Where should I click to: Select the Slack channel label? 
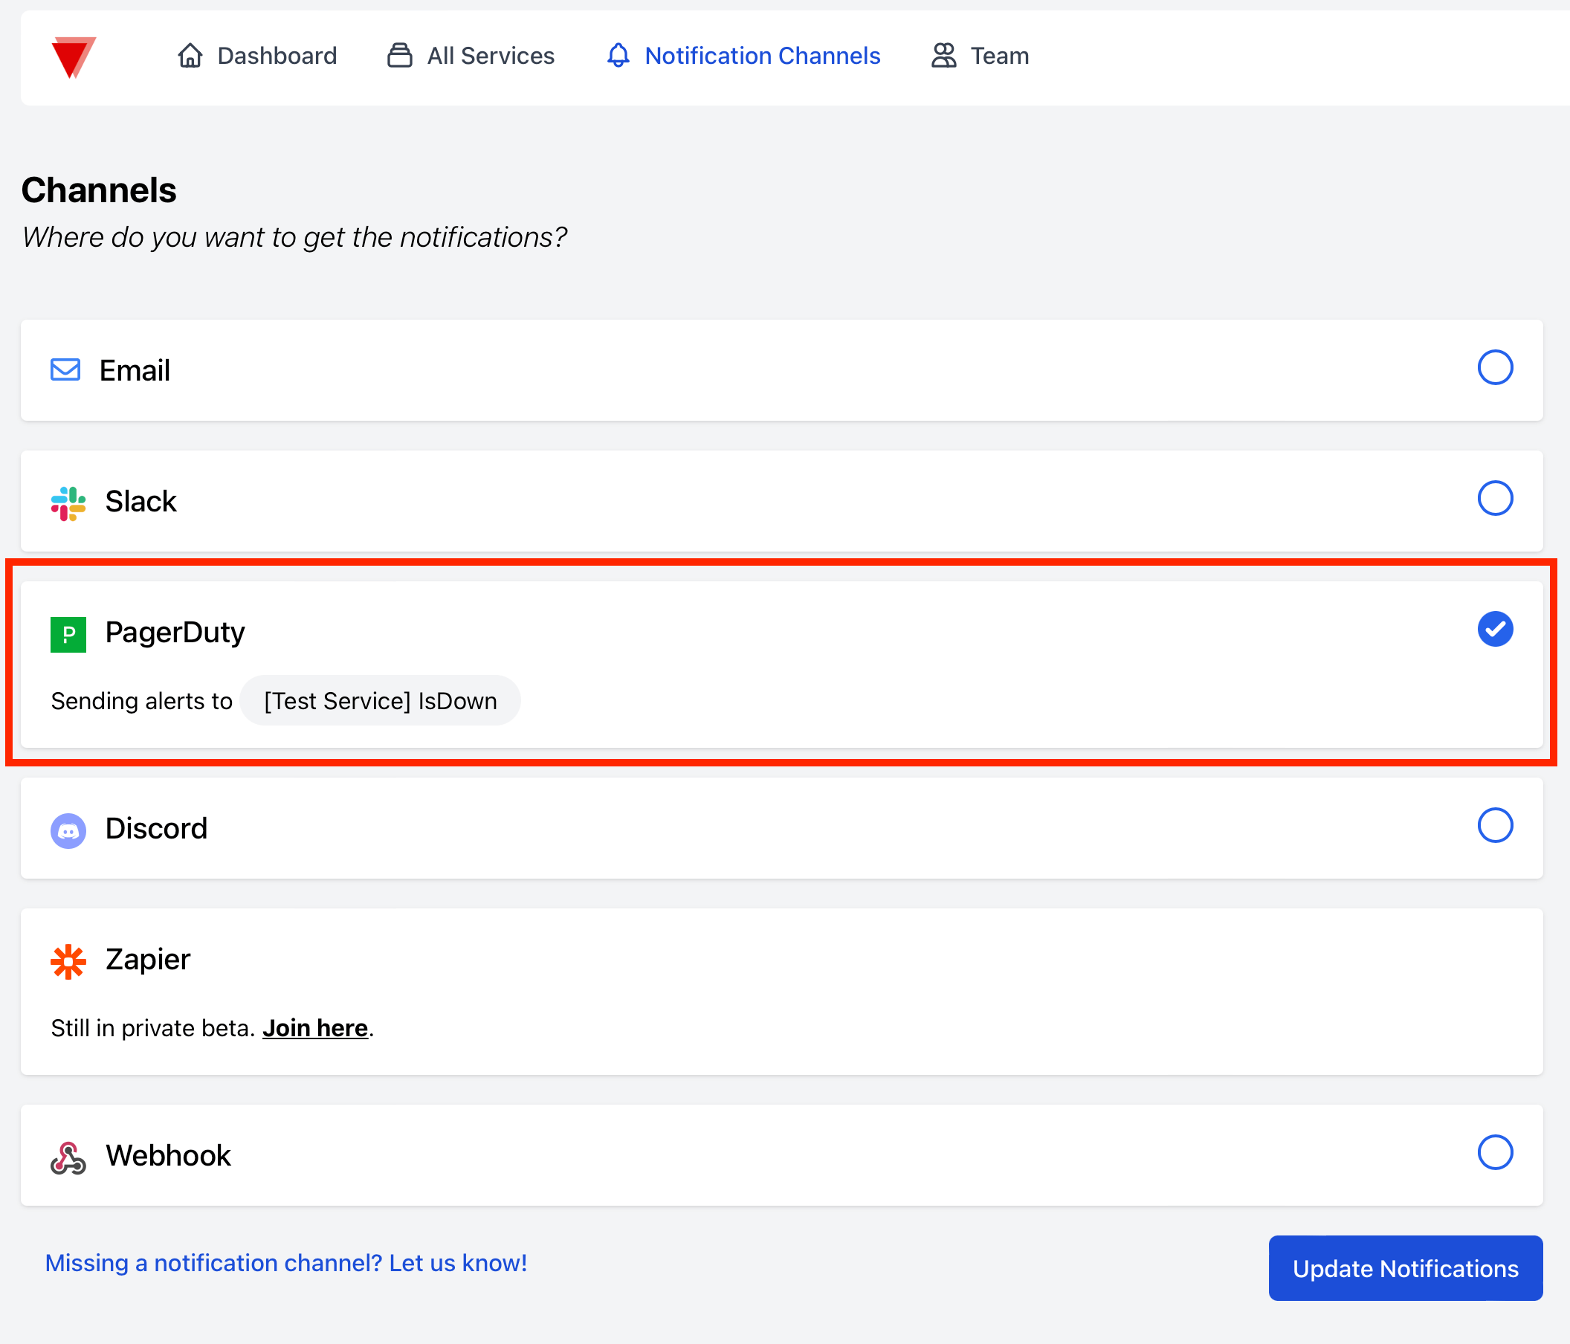coord(141,502)
